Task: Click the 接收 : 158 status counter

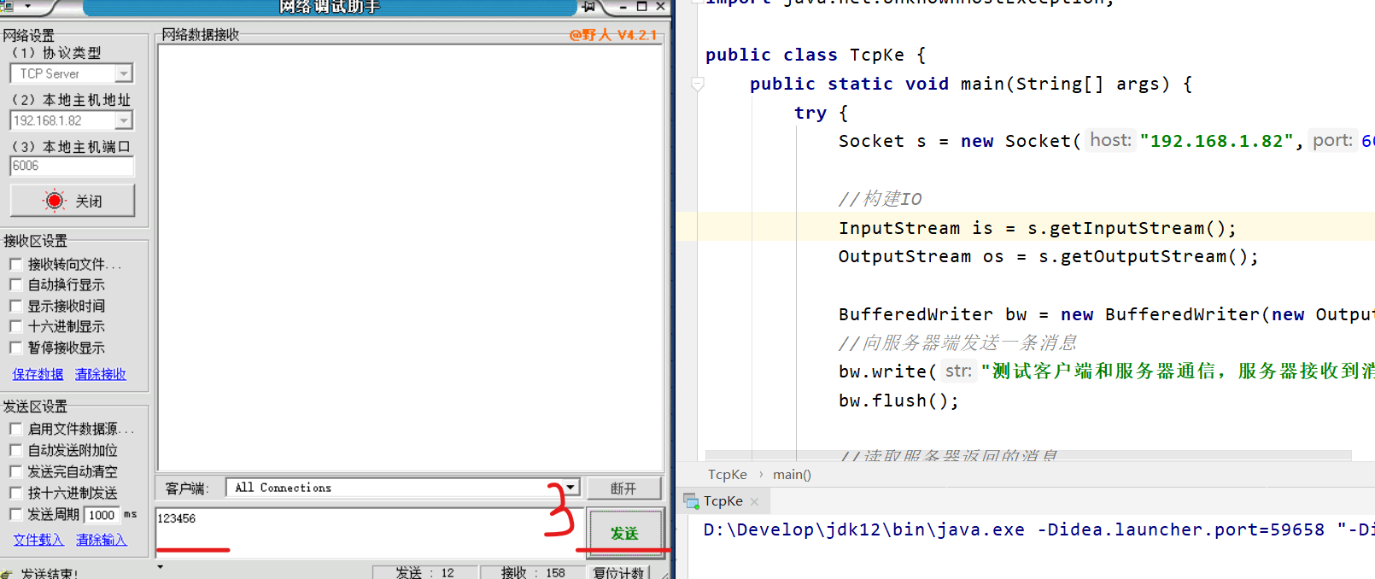Action: click(x=533, y=573)
